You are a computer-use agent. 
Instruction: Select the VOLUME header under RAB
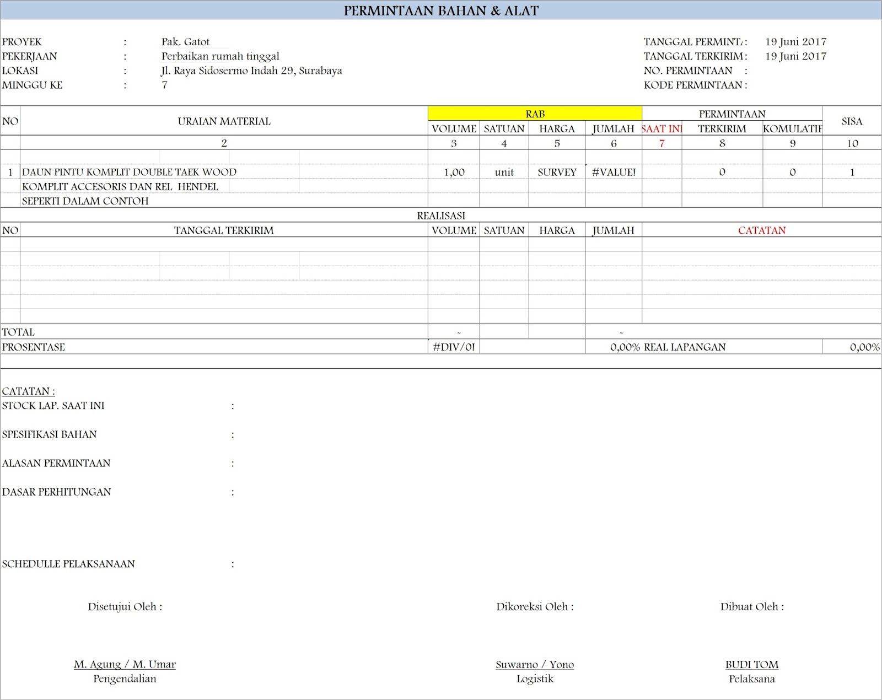tap(454, 128)
